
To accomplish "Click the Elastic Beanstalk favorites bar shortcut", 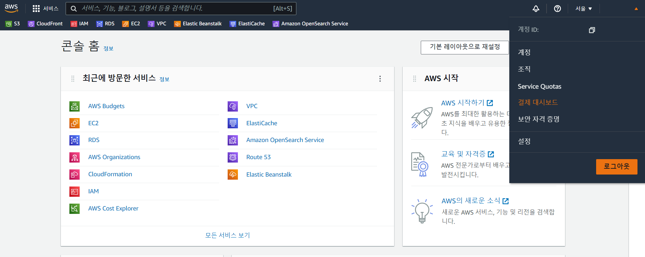I will click(198, 24).
